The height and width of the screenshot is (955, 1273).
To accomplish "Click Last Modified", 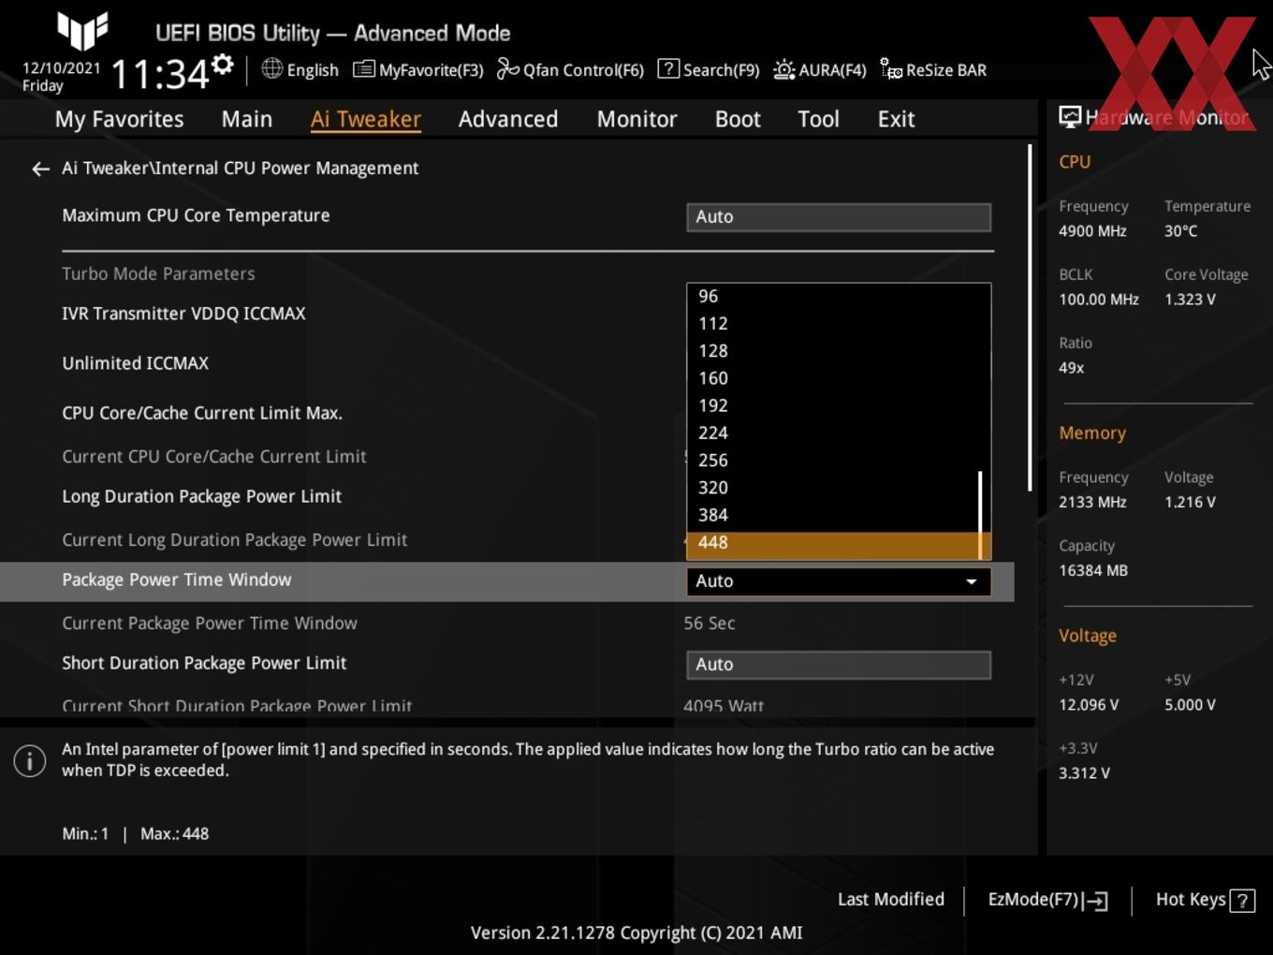I will pos(891,900).
